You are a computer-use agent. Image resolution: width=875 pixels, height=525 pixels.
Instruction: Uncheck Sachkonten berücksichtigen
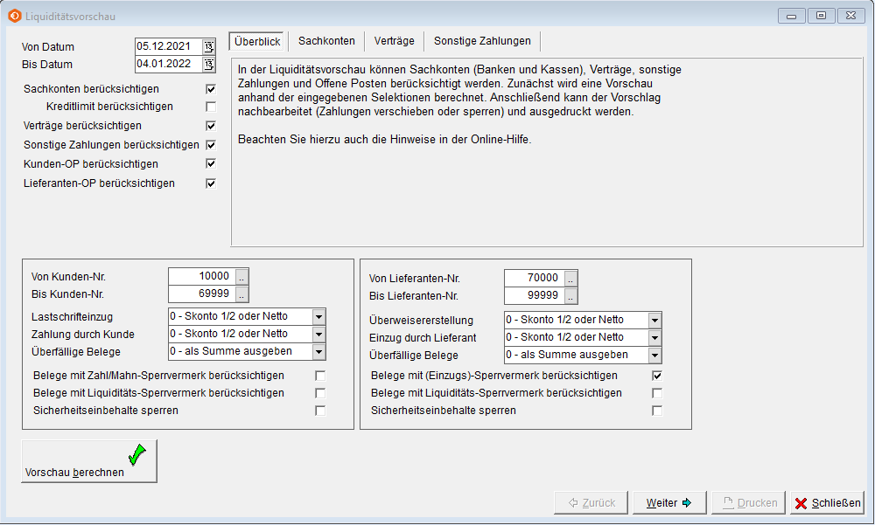(210, 89)
